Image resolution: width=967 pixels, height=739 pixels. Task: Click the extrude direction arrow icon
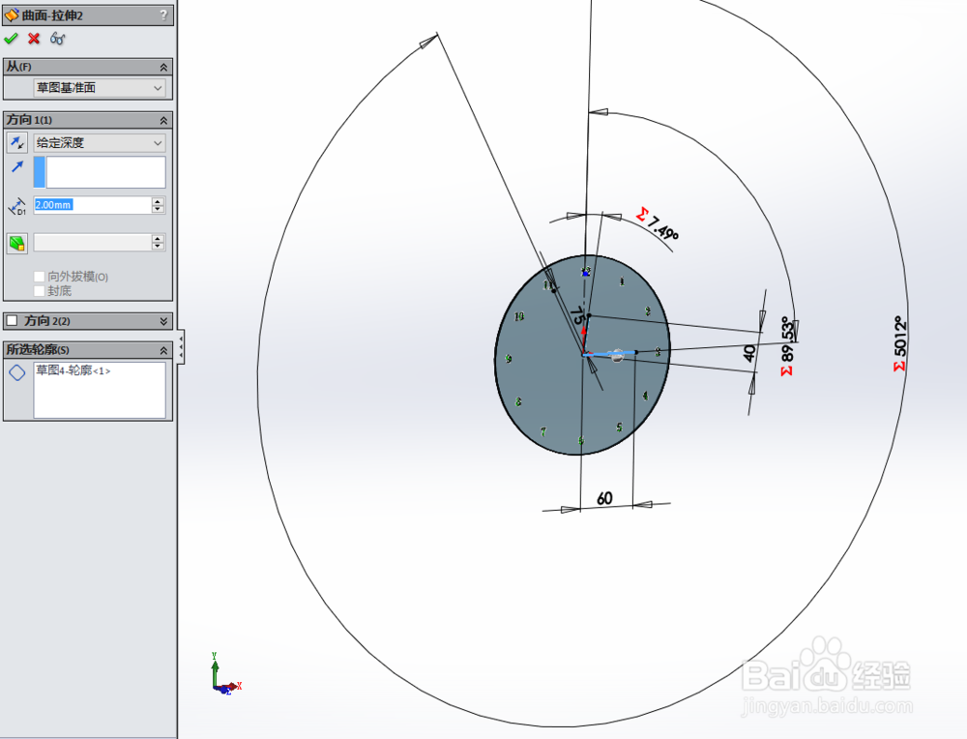pos(17,166)
